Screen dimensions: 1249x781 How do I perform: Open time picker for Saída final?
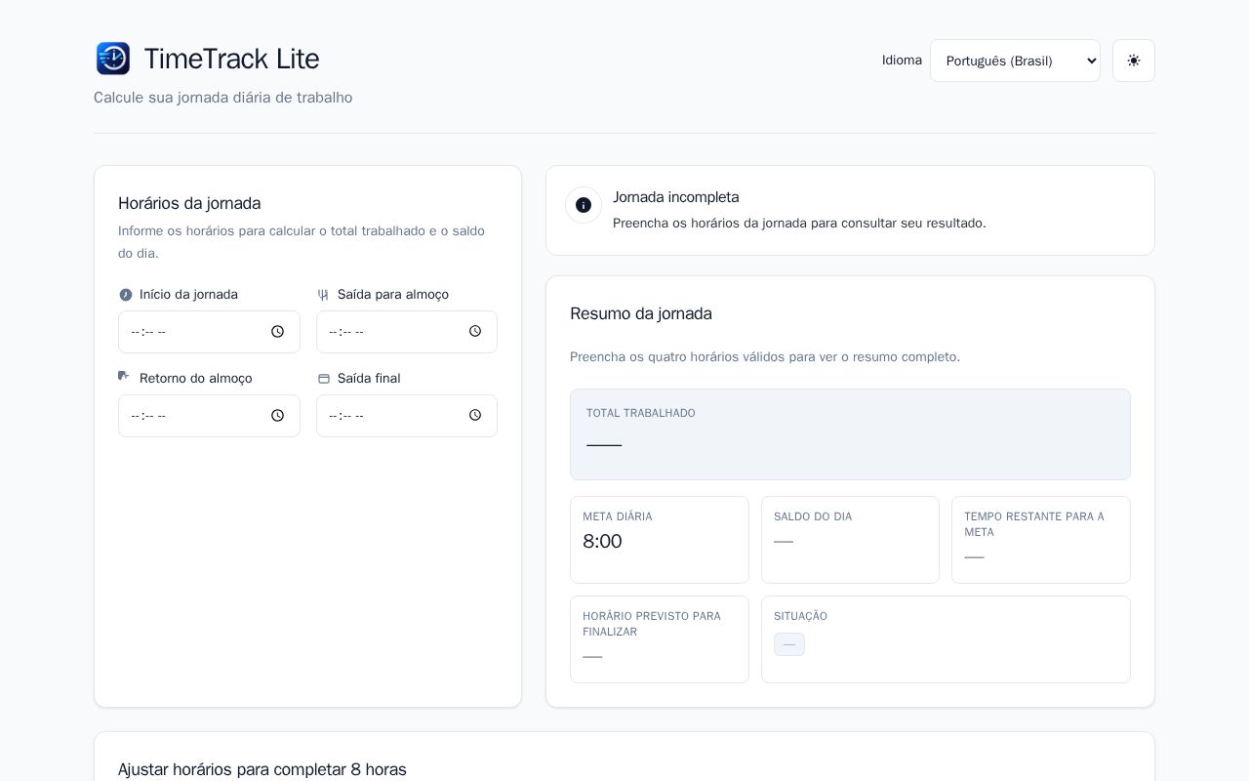[475, 416]
